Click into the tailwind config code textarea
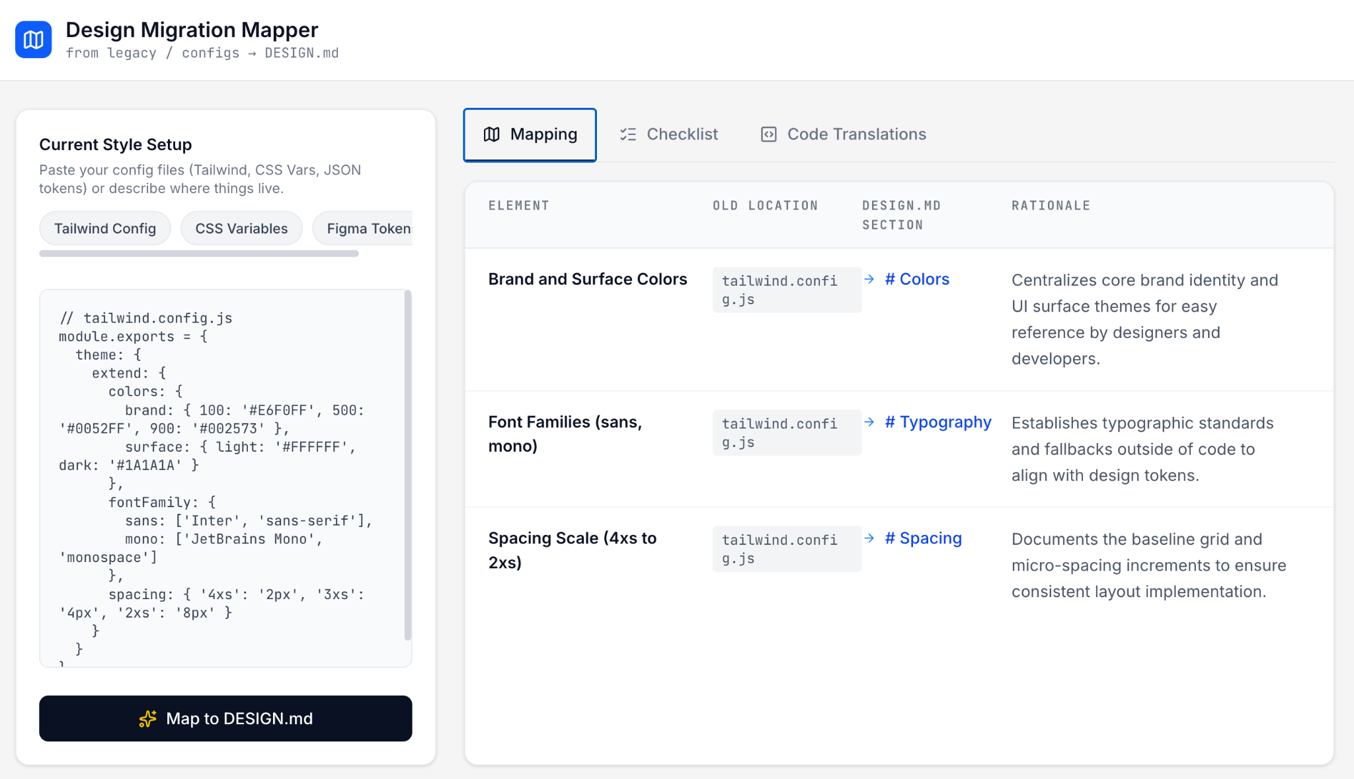This screenshot has width=1354, height=779. (221, 478)
